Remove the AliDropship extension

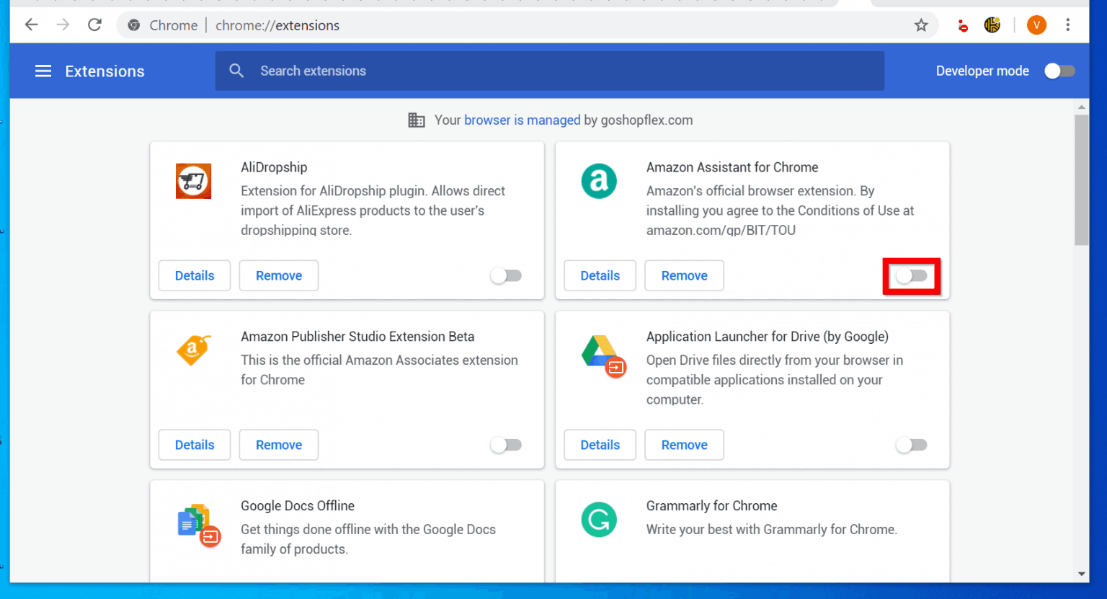pyautogui.click(x=279, y=275)
